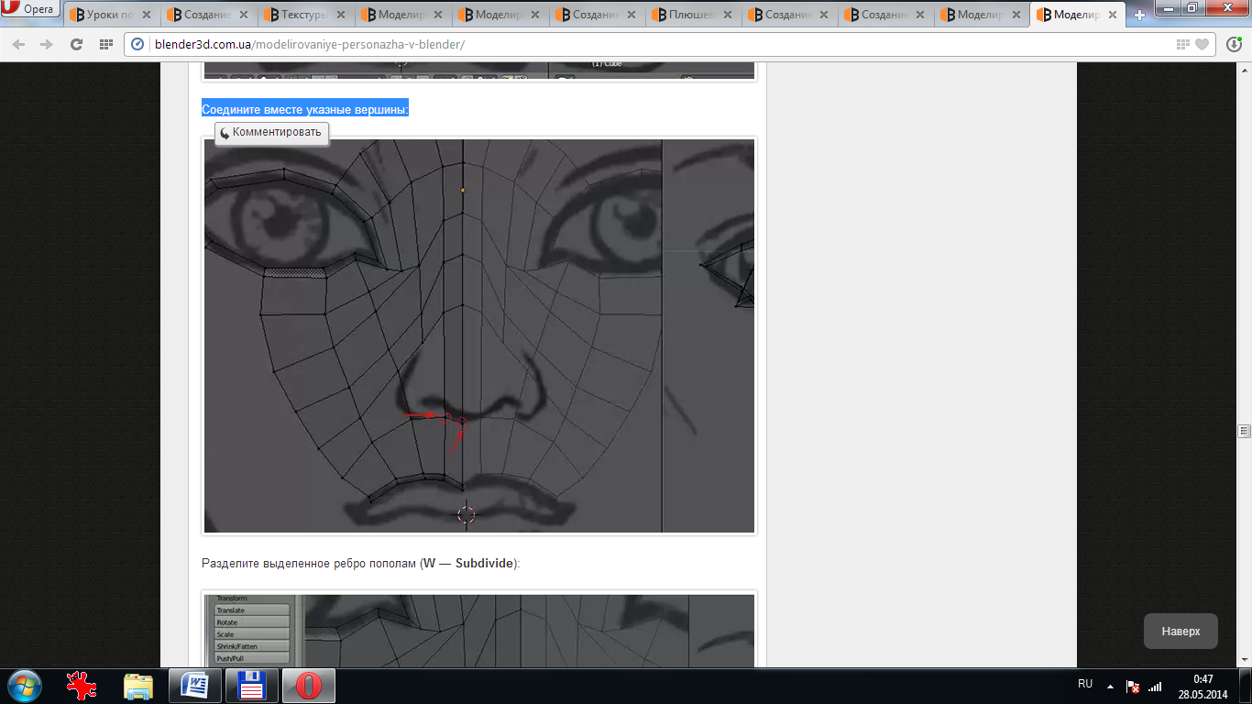Click highlighted text 'Соедините вместе указные вершины:'
The image size is (1252, 704).
point(305,109)
